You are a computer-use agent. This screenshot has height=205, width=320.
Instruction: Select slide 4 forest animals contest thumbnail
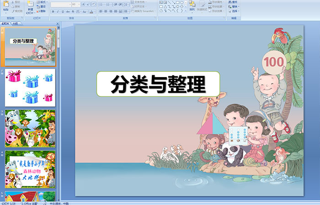(30, 169)
